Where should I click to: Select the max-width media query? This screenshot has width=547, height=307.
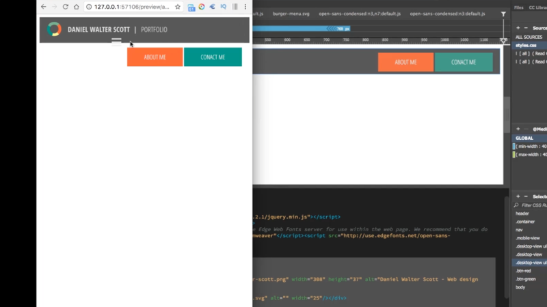531,155
